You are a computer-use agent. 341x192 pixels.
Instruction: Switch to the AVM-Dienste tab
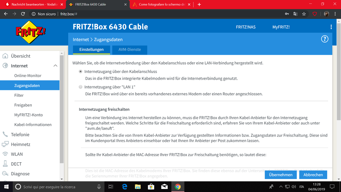[130, 50]
